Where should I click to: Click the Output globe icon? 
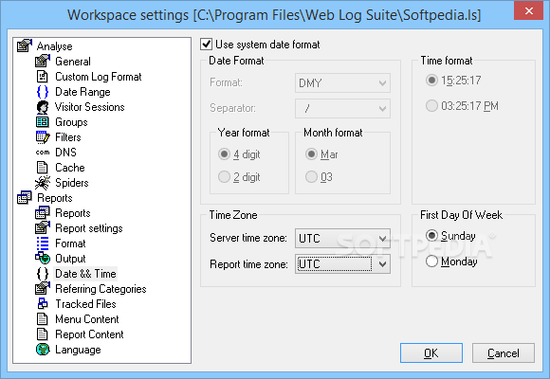point(43,259)
